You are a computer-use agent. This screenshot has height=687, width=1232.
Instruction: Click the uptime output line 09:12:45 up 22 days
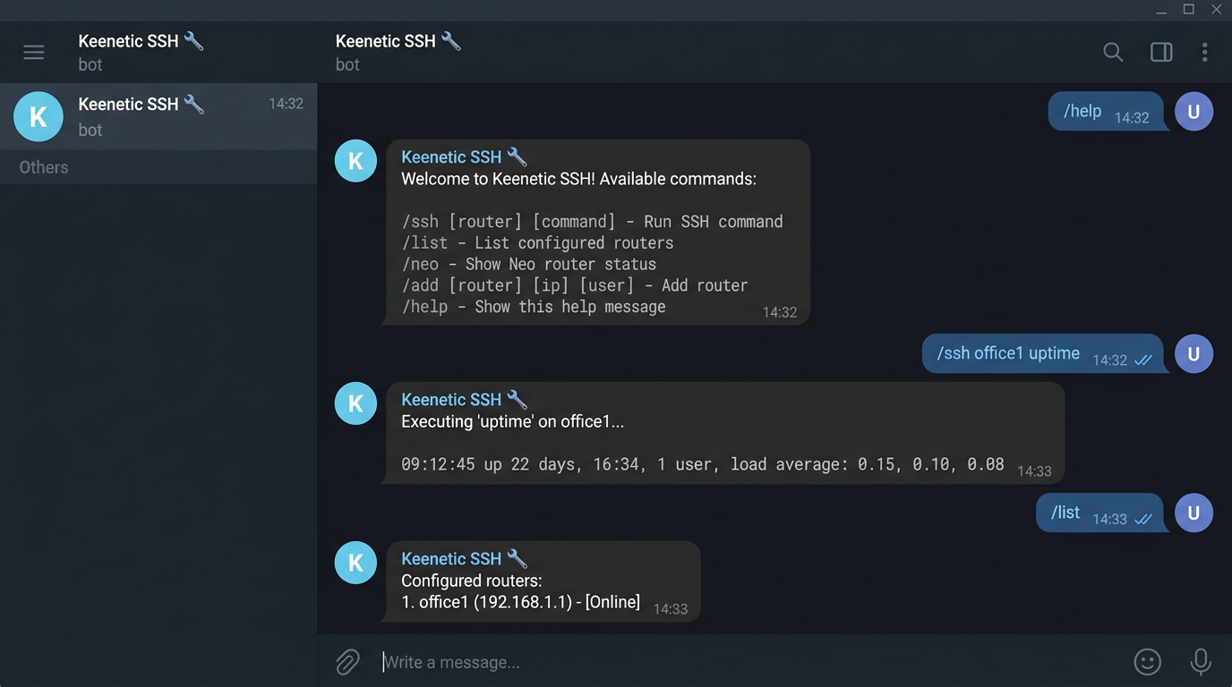click(703, 464)
